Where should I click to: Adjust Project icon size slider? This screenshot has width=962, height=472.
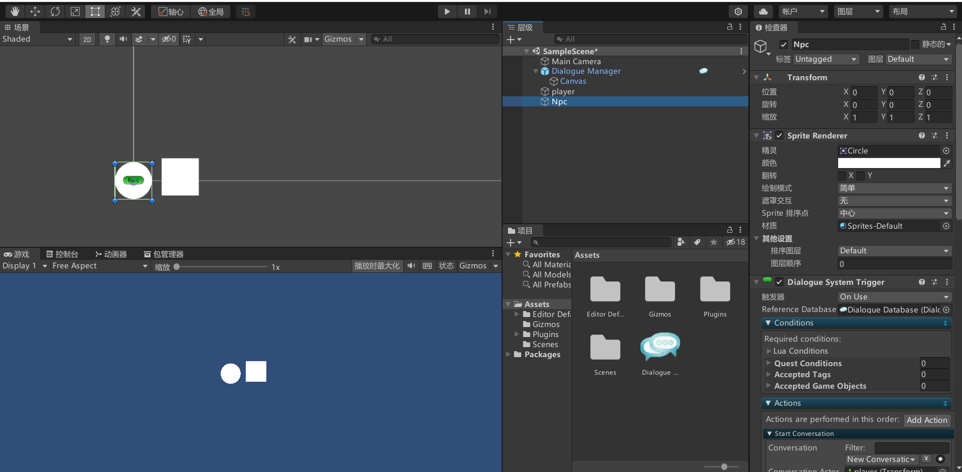pyautogui.click(x=724, y=466)
